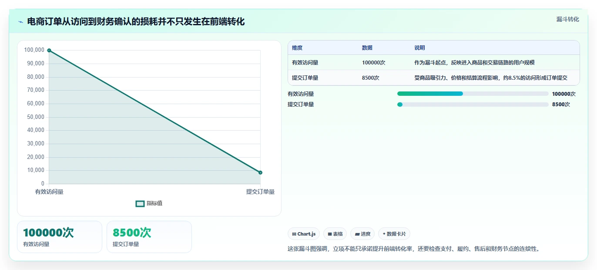Select the 数据卡片 tag chip
Screen dimensions: 597x270
pyautogui.click(x=394, y=234)
